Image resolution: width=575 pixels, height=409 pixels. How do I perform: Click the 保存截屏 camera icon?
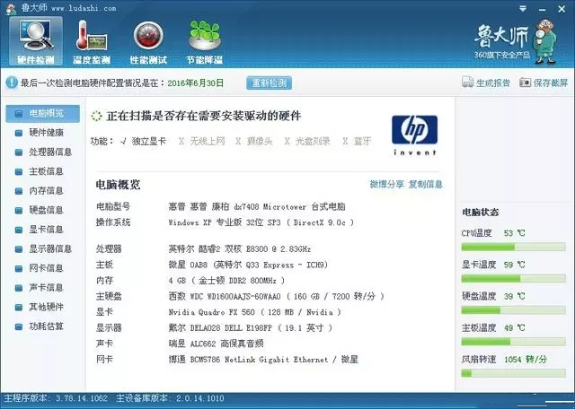[x=525, y=83]
